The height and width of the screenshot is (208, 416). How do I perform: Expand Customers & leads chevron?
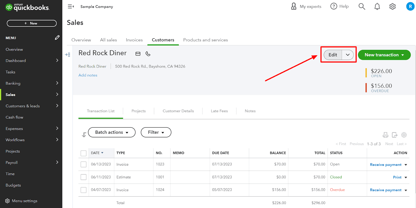pos(57,105)
